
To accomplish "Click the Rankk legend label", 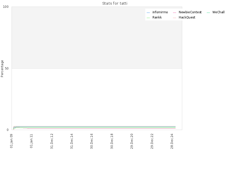I will (157, 17).
